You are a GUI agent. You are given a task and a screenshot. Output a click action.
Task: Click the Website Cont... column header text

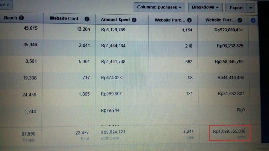click(x=66, y=19)
